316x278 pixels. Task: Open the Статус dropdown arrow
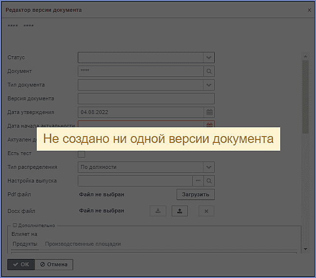(209, 58)
